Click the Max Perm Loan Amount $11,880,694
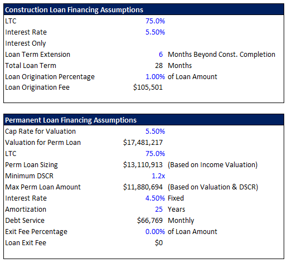The width and height of the screenshot is (287, 263). (x=143, y=187)
